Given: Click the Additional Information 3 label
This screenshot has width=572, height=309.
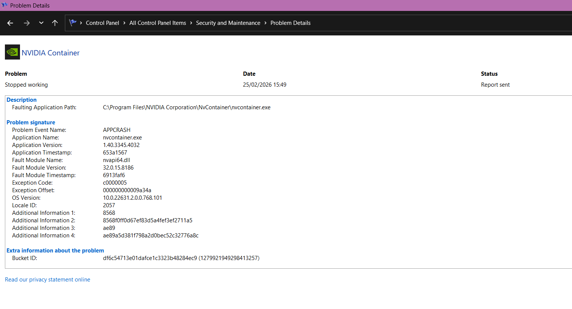Looking at the screenshot, I should pos(44,228).
